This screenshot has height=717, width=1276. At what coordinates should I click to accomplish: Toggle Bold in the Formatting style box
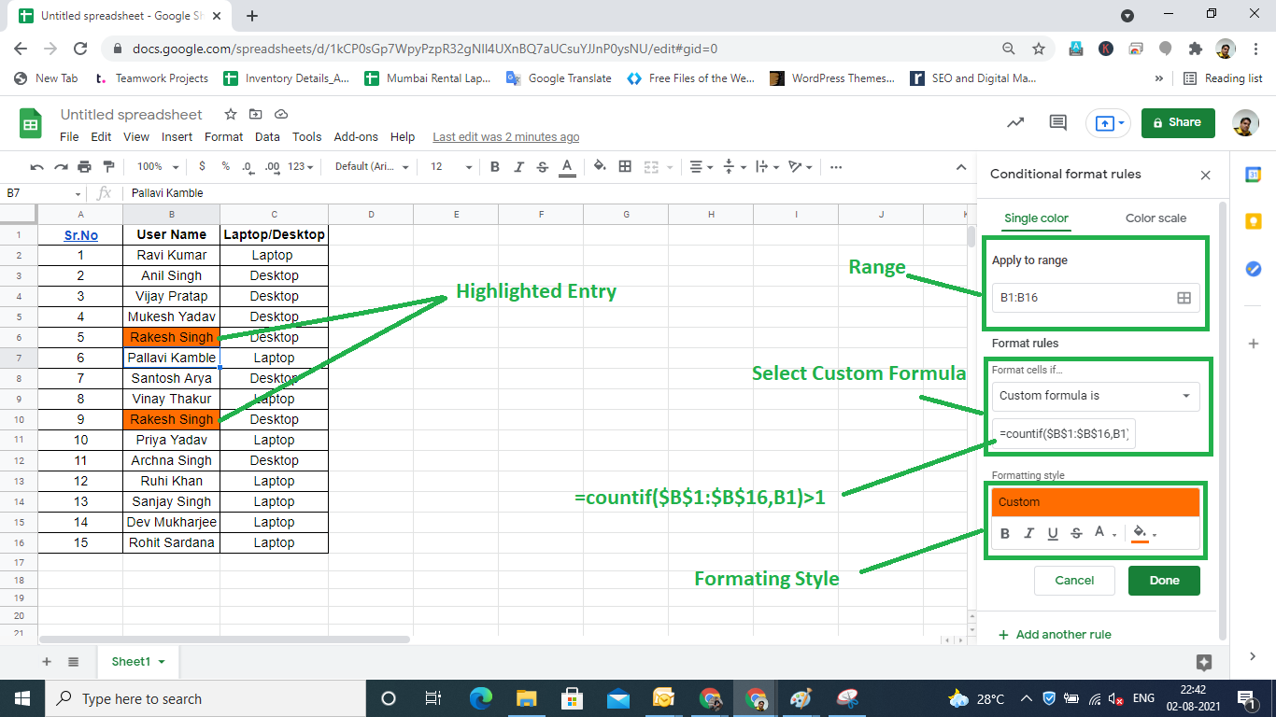(1005, 533)
